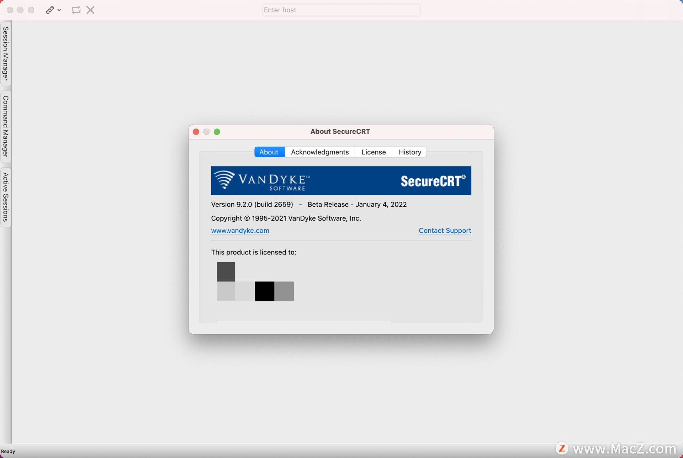The height and width of the screenshot is (458, 683).
Task: Switch to the Acknowledgments tab
Action: pyautogui.click(x=319, y=152)
